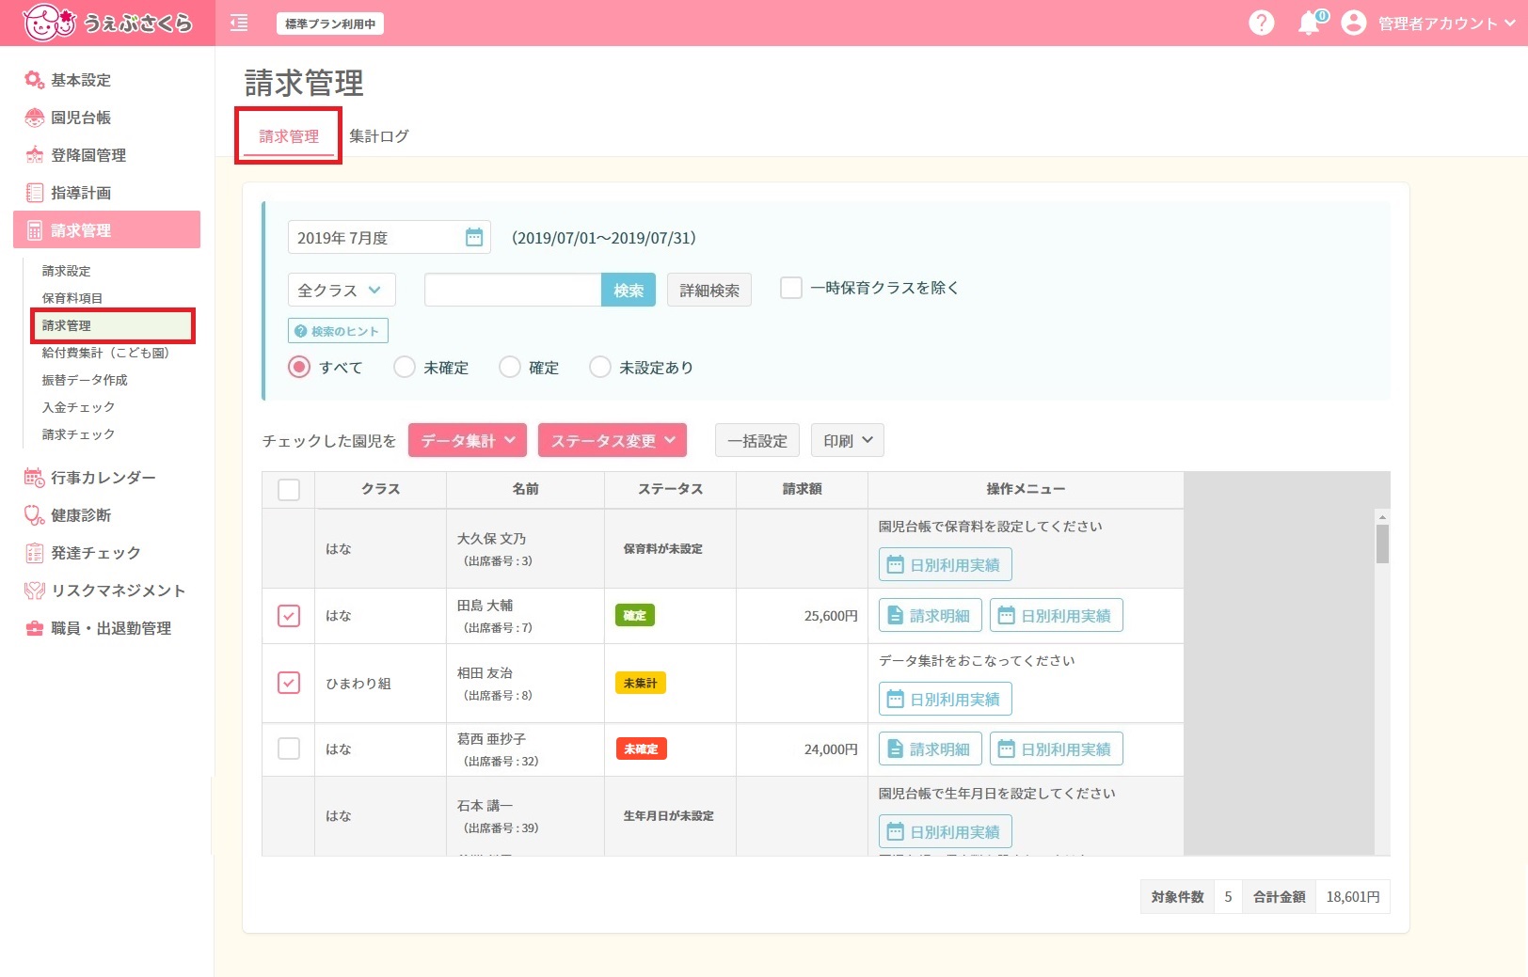Open the help question mark icon
The height and width of the screenshot is (977, 1528).
(x=1261, y=23)
